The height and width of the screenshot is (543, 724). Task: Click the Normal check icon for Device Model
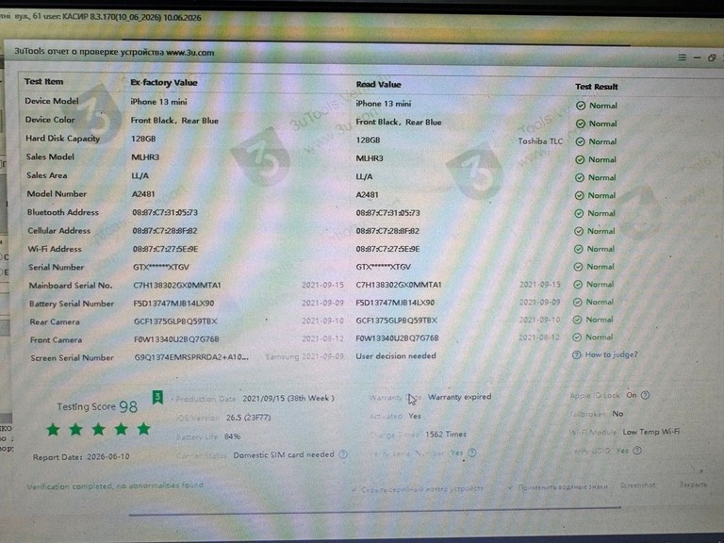581,106
